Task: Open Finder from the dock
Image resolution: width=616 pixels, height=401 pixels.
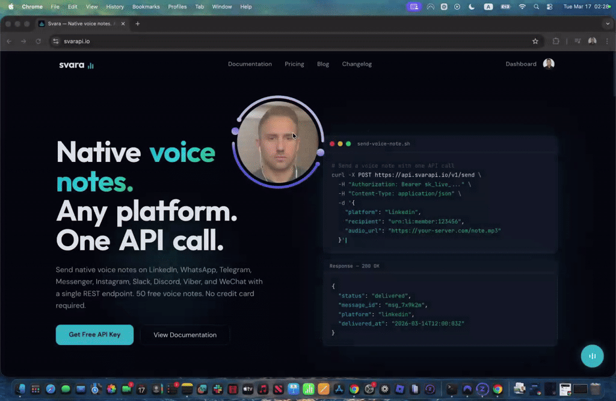Action: click(x=20, y=389)
